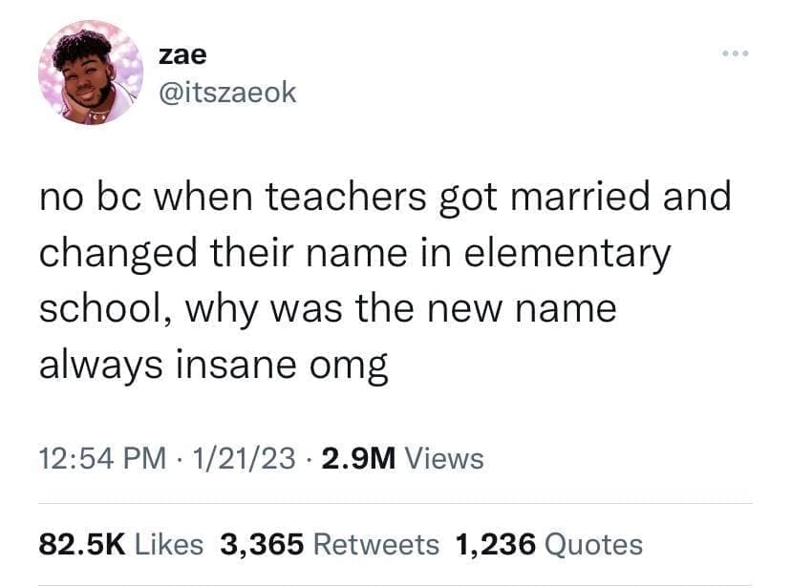Click the 2.9M view count number
The image size is (791, 586).
pyautogui.click(x=358, y=458)
